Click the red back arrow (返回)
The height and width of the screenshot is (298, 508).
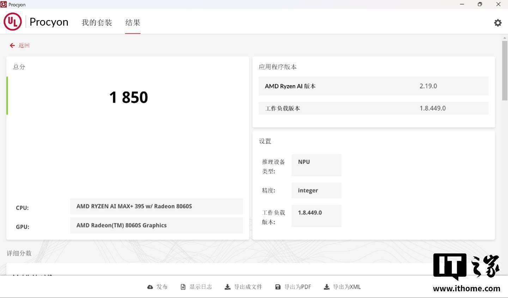tap(12, 45)
